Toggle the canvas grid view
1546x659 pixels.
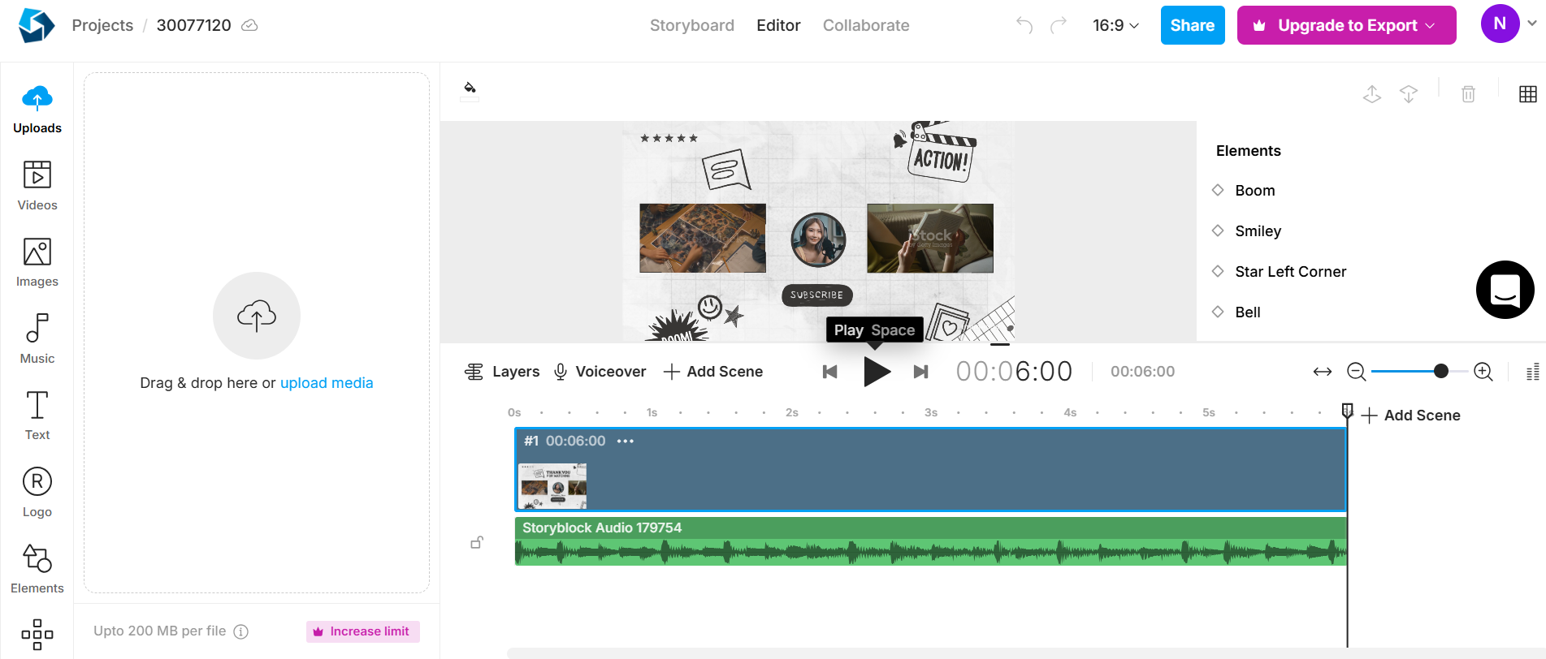coord(1528,94)
